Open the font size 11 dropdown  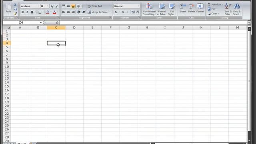(x=48, y=6)
